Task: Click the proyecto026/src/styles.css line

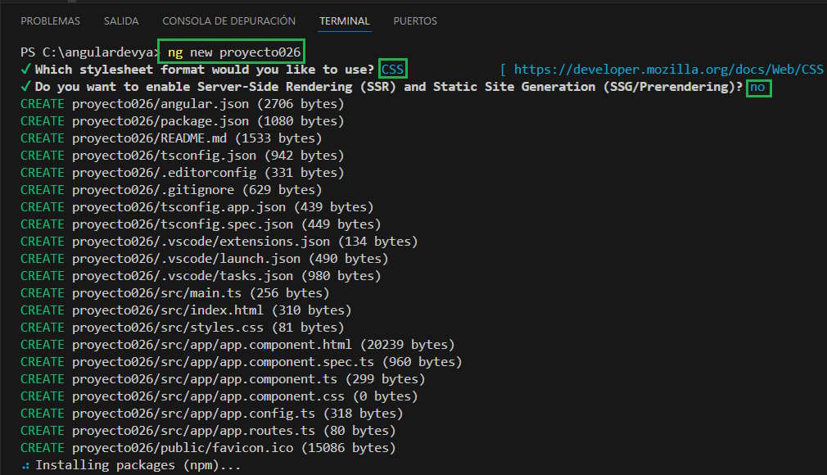Action: [x=182, y=328]
